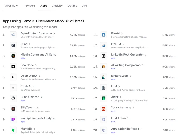
Task: Open the Uptime tab
Action: [73, 6]
